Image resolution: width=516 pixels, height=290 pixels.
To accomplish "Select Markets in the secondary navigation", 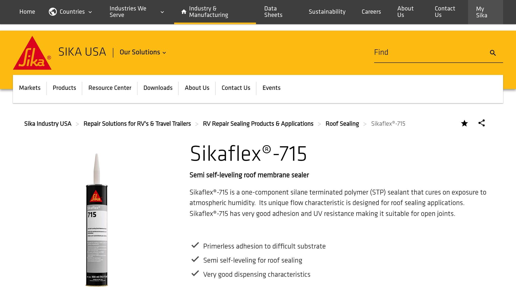I will point(29,88).
